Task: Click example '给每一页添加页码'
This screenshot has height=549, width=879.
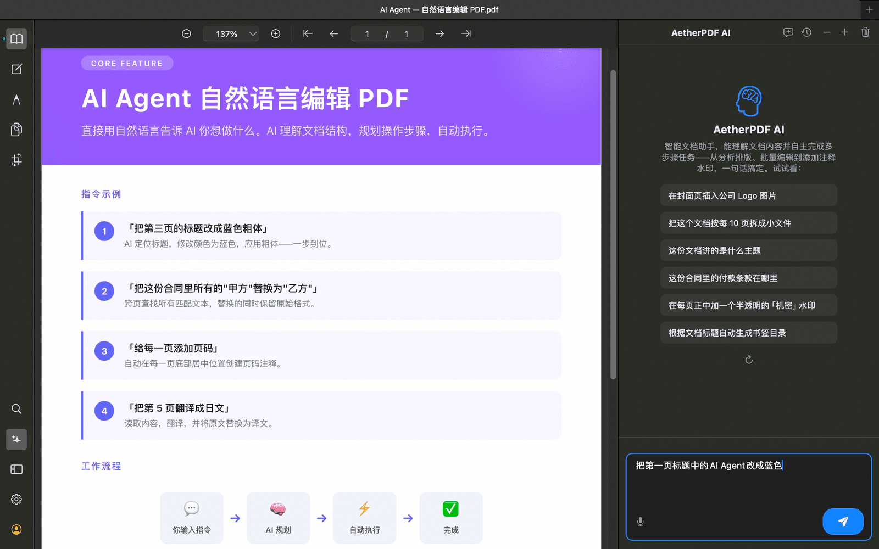Action: coord(321,355)
